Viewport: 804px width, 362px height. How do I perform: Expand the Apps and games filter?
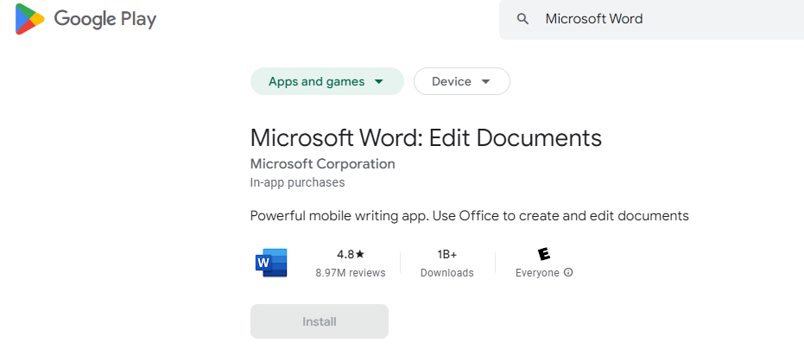(x=327, y=81)
